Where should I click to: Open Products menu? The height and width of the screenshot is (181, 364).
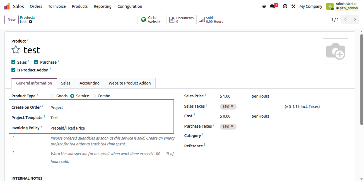(x=80, y=6)
